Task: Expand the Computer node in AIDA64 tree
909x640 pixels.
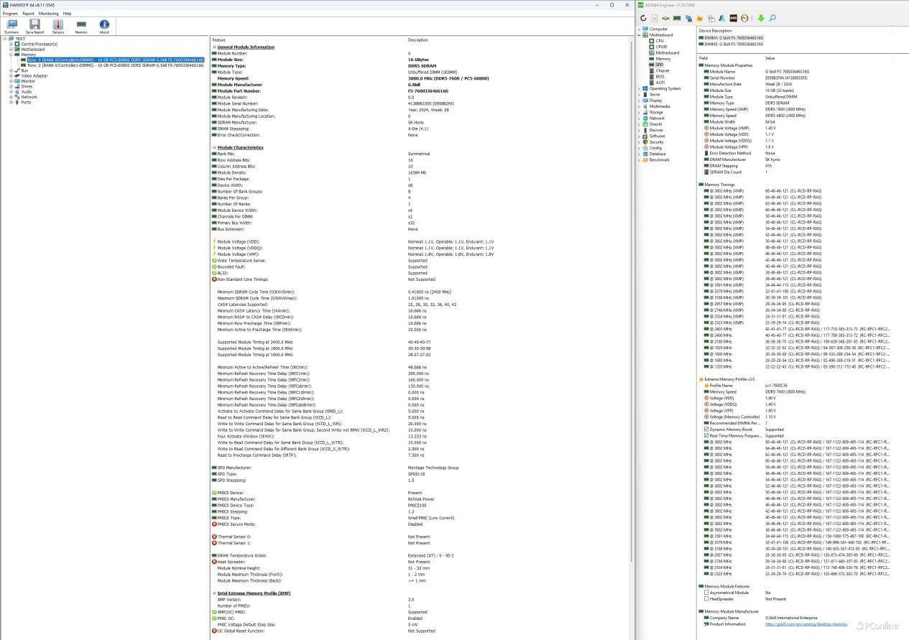Action: tap(639, 29)
